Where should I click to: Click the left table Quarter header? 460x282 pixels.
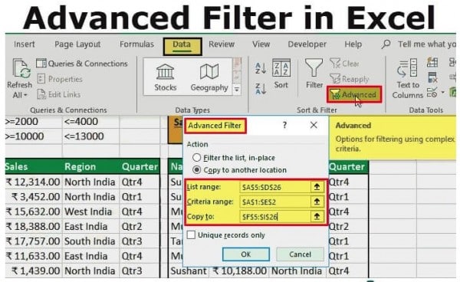pos(140,166)
